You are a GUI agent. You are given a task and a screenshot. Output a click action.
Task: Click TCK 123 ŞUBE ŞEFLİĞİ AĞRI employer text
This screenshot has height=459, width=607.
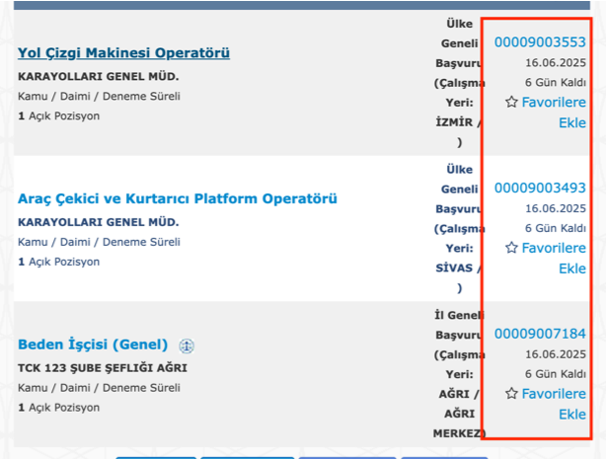103,368
